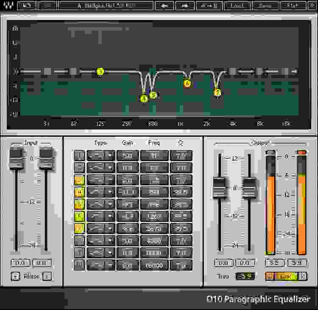Image resolution: width=318 pixels, height=310 pixels.
Task: Enable the band 10 button
Action: tap(80, 265)
